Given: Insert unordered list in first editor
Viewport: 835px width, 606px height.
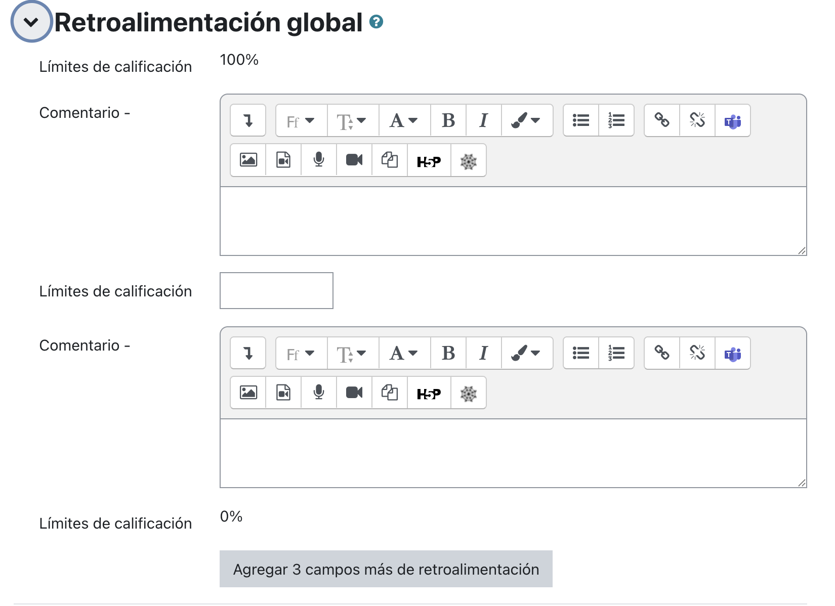Looking at the screenshot, I should 581,120.
